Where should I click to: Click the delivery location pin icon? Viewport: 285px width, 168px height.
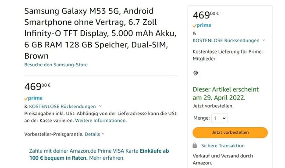tap(196, 73)
